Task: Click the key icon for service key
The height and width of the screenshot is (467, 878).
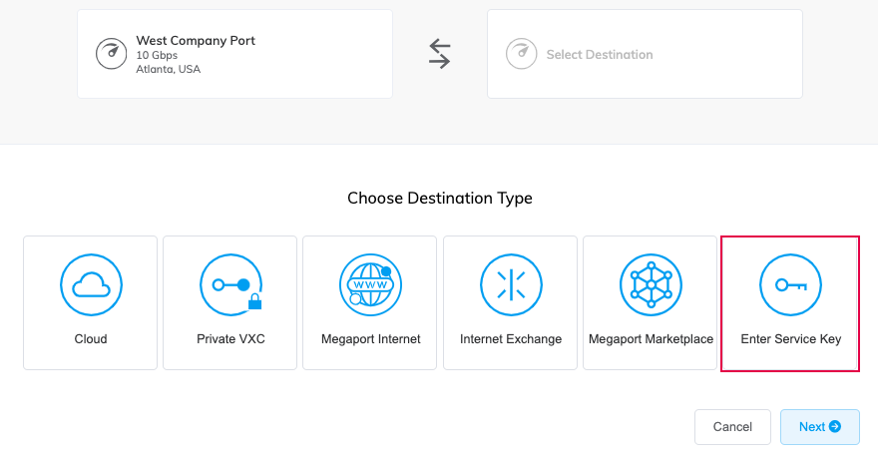Action: pos(790,284)
